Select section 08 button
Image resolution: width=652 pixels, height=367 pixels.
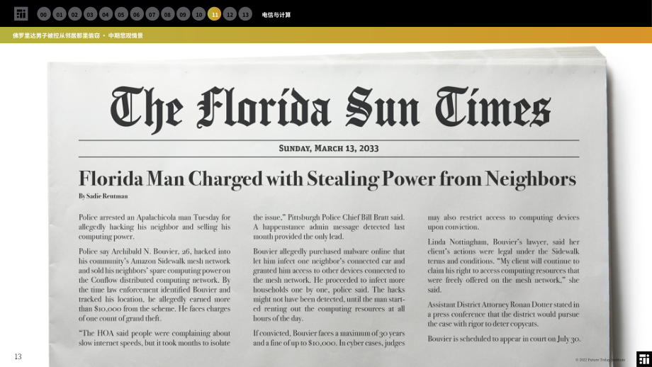pyautogui.click(x=167, y=14)
